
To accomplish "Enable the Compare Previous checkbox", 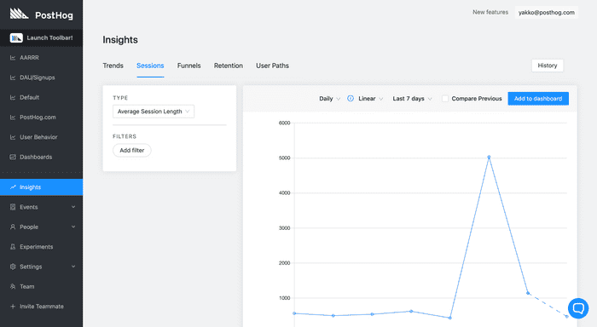I will pos(444,99).
